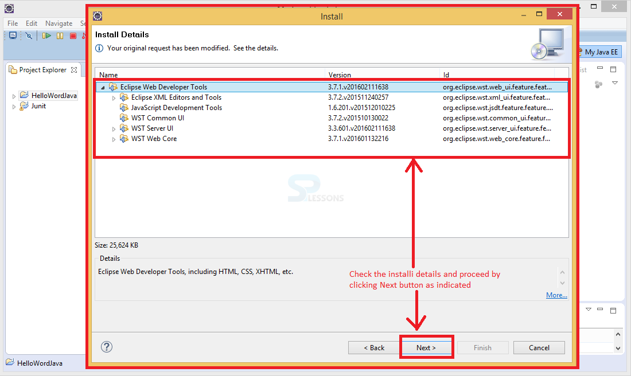Minimize the lower right view panel
This screenshot has width=631, height=376.
(x=600, y=309)
